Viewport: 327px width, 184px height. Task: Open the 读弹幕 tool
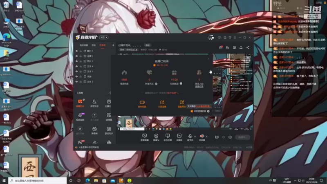[x=109, y=117]
